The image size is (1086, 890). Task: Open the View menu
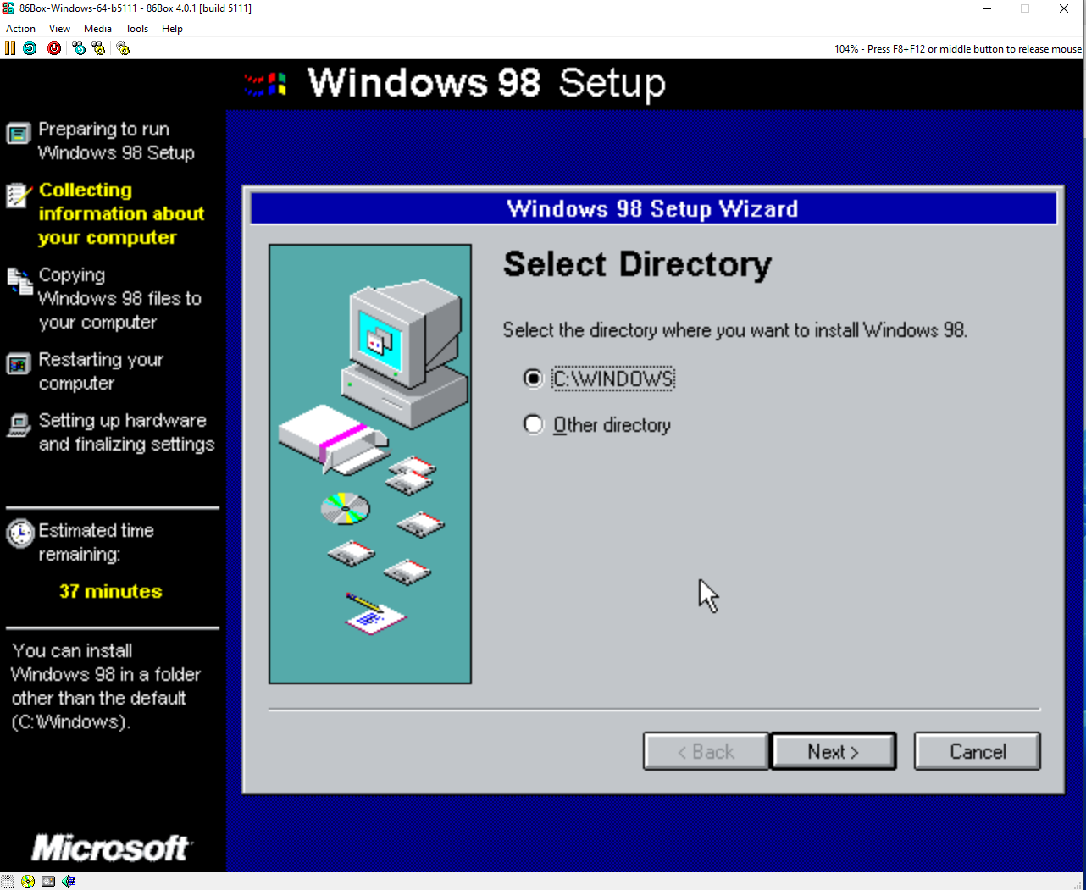click(x=59, y=28)
